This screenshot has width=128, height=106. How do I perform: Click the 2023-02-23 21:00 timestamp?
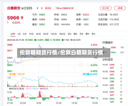coord(16,40)
